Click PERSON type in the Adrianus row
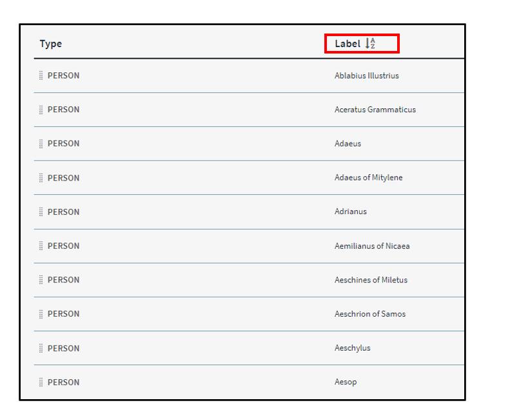This screenshot has height=414, width=510. [63, 212]
